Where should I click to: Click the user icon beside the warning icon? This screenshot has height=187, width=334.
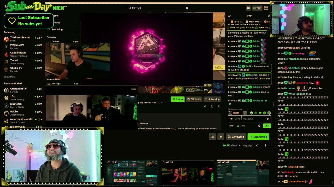pos(218,106)
